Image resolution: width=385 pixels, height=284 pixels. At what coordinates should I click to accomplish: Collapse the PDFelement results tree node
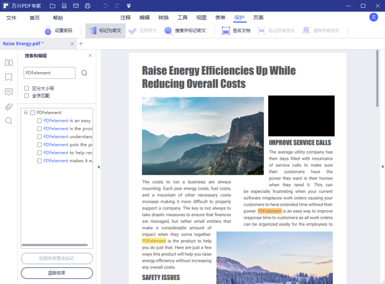pos(26,113)
